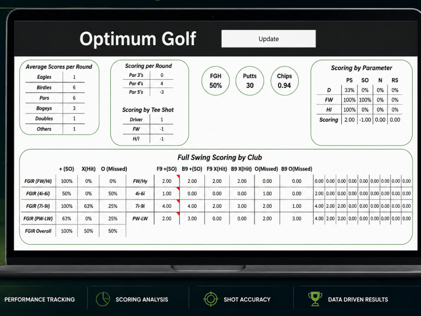
Task: Select the Par 3's score cell
Action: tap(162, 75)
